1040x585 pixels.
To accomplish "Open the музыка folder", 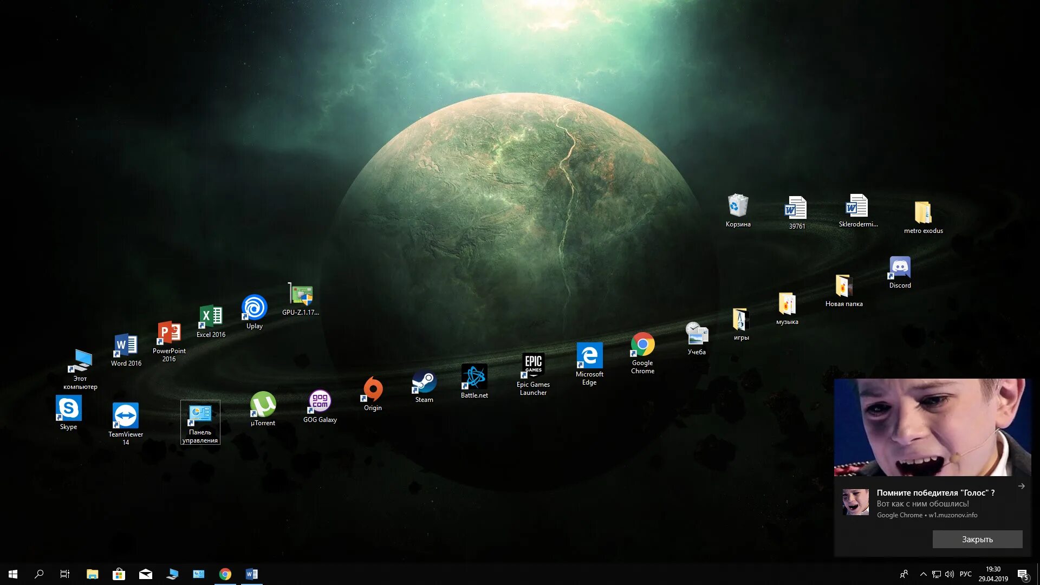I will point(786,303).
